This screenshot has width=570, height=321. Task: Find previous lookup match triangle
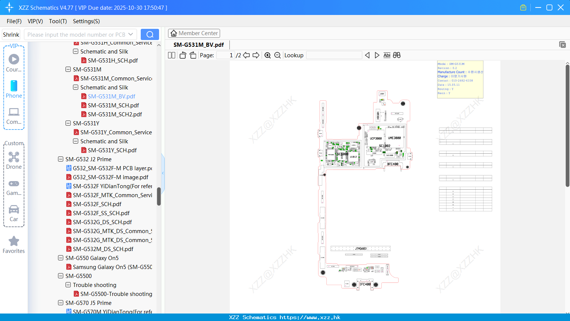[x=367, y=55]
